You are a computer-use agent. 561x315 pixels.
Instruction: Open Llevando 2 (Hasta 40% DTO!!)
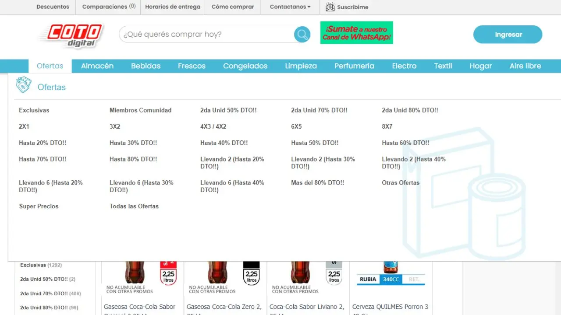click(x=414, y=163)
